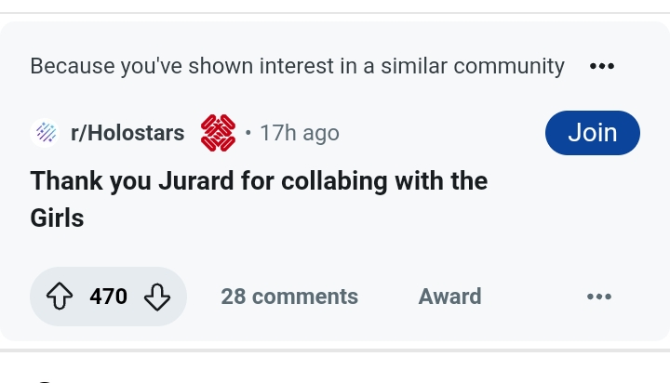Click blank card area between comments and Award
Screen dimensions: 670x383
388,297
